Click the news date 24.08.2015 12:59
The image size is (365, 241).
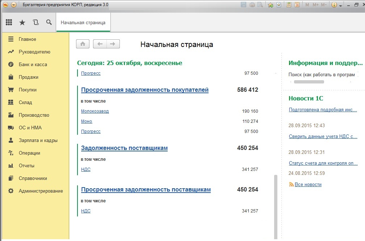click(307, 173)
